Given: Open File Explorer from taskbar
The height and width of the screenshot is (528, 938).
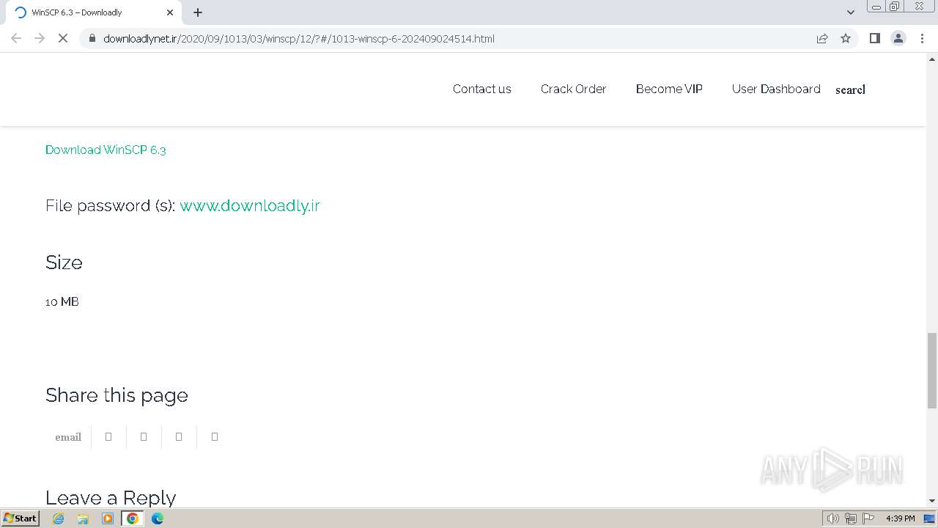Looking at the screenshot, I should coord(83,518).
